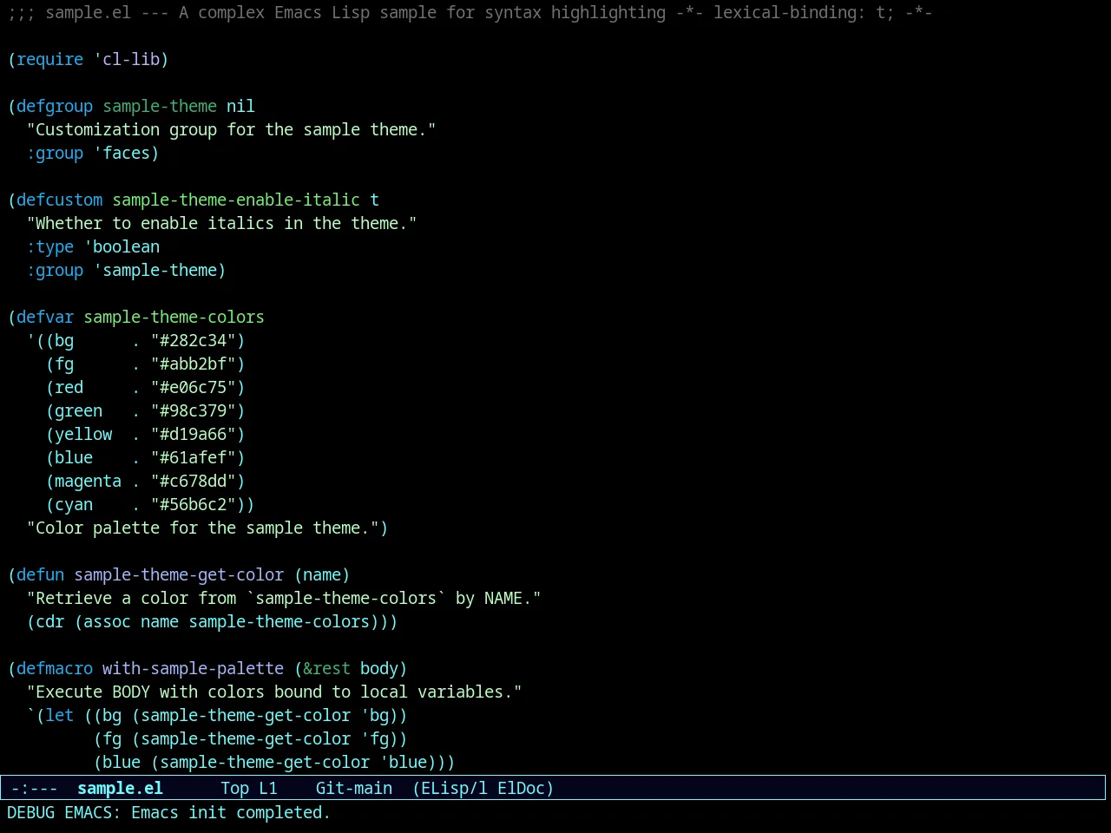Image resolution: width=1111 pixels, height=833 pixels.
Task: Click the sample.el buffer name in mode line
Action: pyautogui.click(x=120, y=788)
